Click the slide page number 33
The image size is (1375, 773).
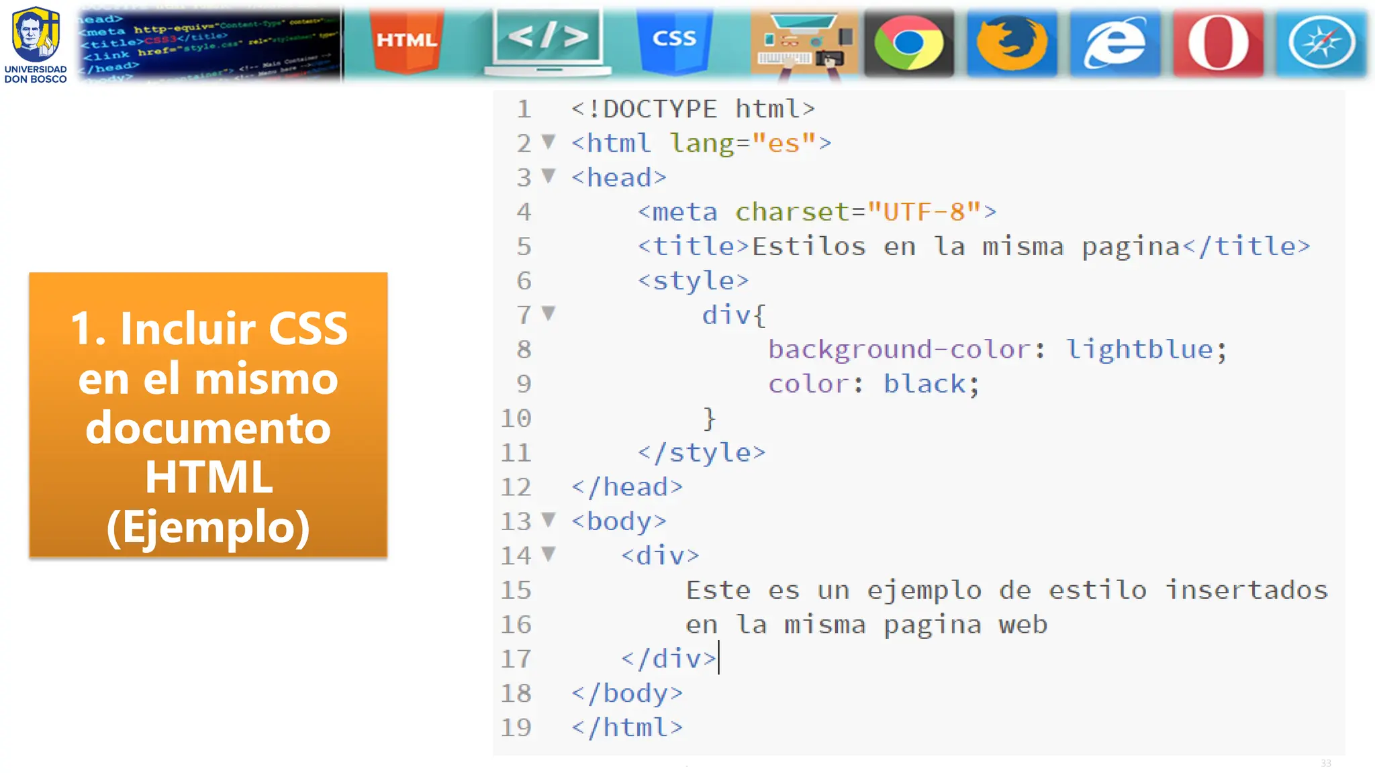point(1326,763)
